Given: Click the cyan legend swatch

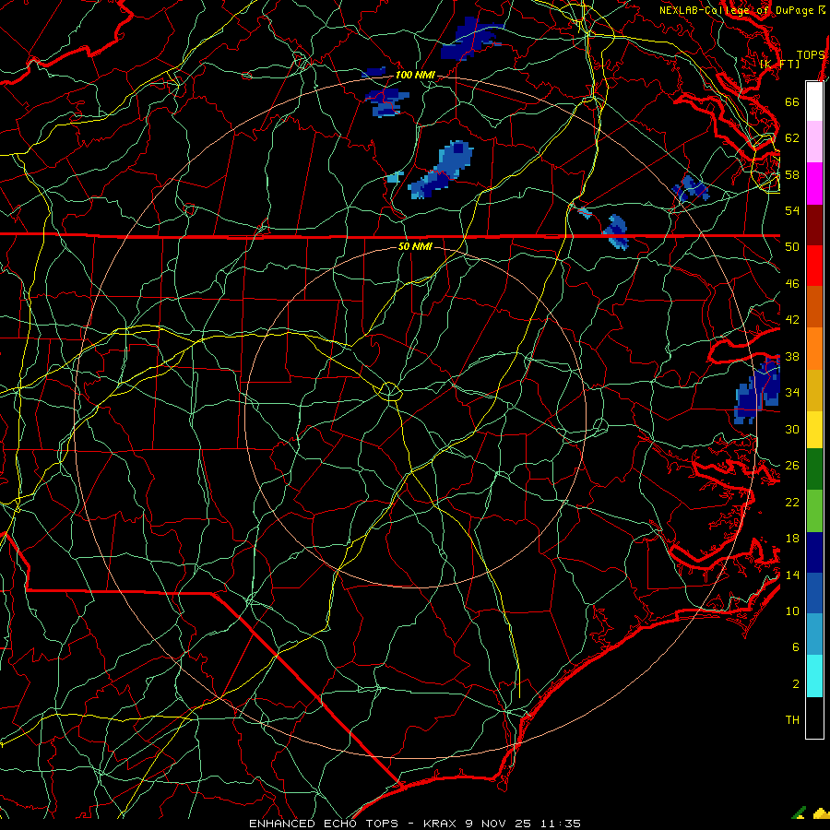Looking at the screenshot, I should pos(814,676).
